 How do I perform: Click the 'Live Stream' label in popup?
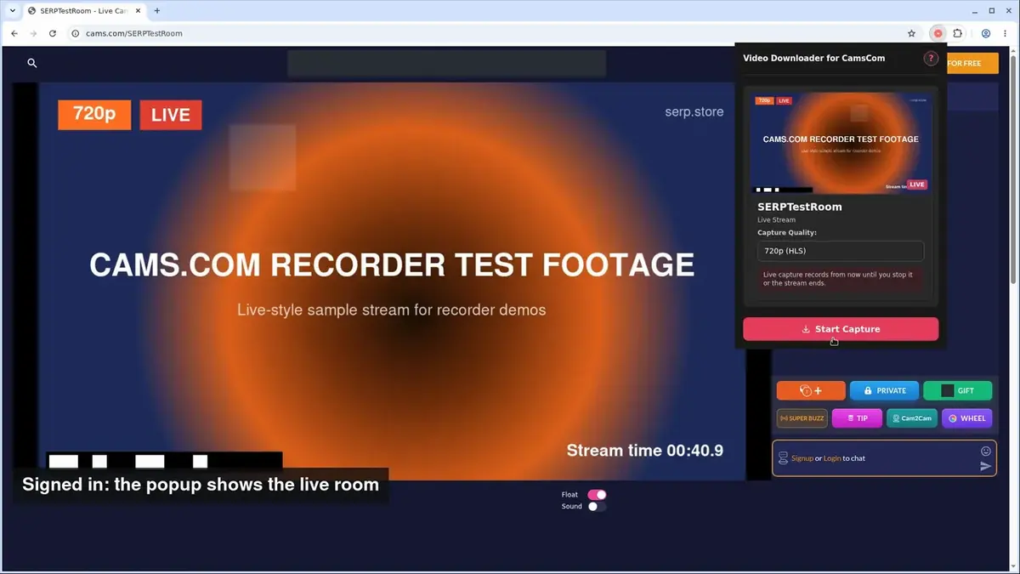[x=776, y=220]
